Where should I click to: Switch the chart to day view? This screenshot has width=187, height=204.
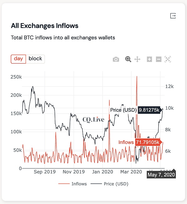coord(18,59)
